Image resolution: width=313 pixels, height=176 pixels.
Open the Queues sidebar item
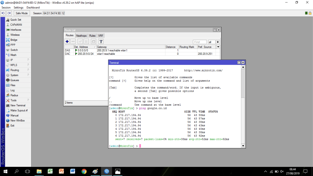[x=14, y=80]
